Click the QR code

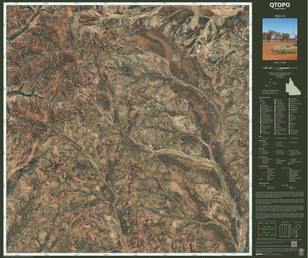point(294,244)
